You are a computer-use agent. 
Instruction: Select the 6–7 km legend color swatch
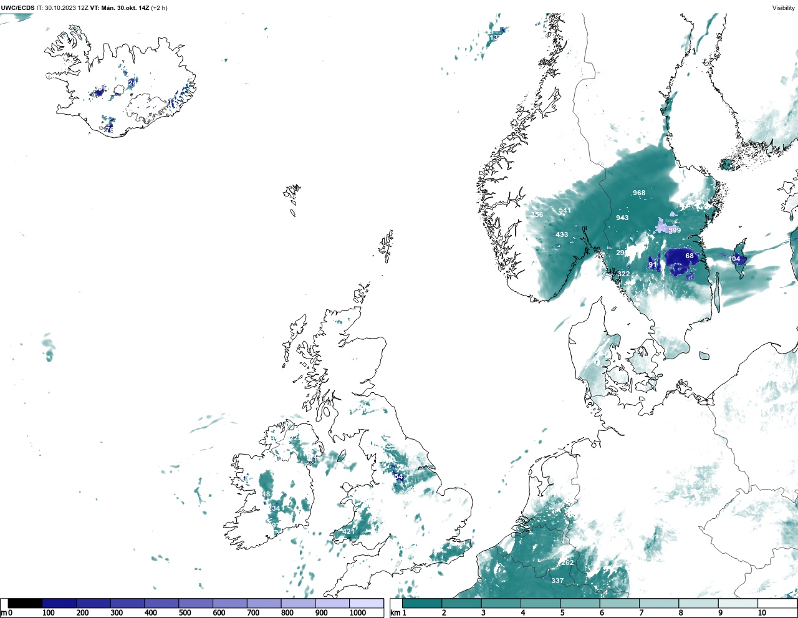pyautogui.click(x=619, y=603)
